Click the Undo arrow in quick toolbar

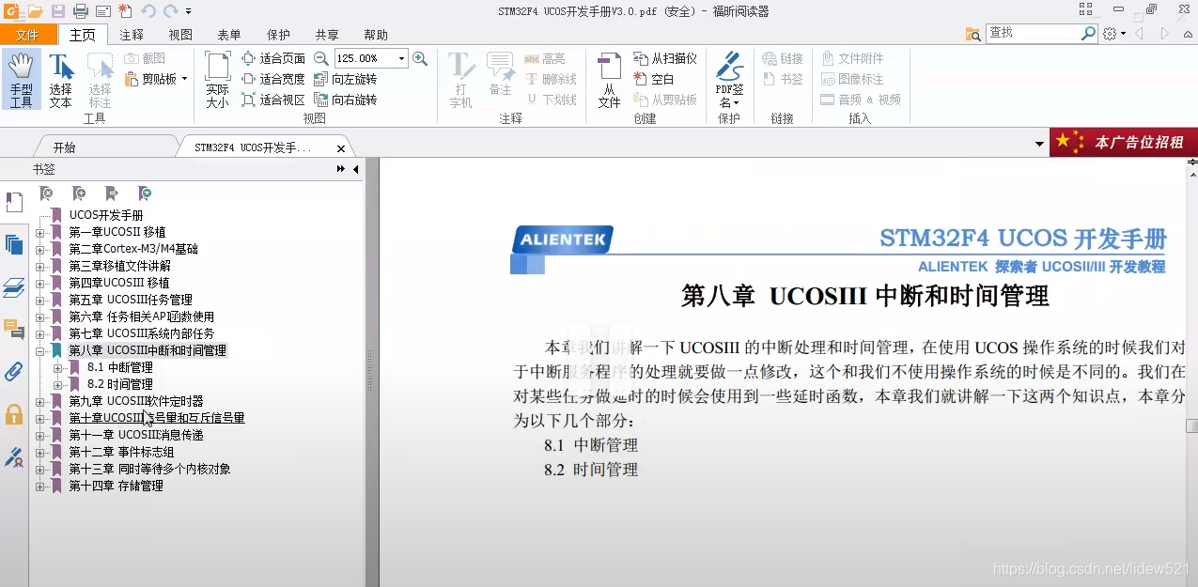tap(148, 11)
